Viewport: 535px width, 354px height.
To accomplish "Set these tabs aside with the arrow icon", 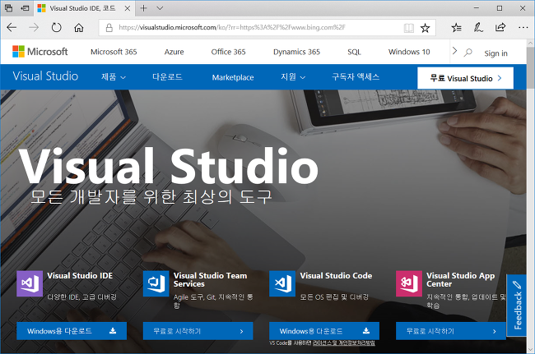I will pyautogui.click(x=25, y=8).
